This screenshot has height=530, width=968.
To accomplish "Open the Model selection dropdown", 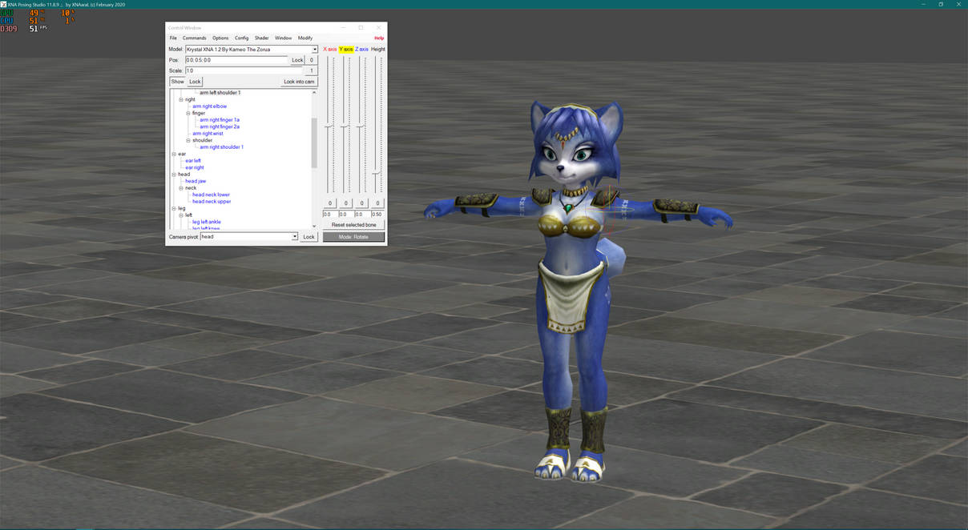I will pos(314,49).
